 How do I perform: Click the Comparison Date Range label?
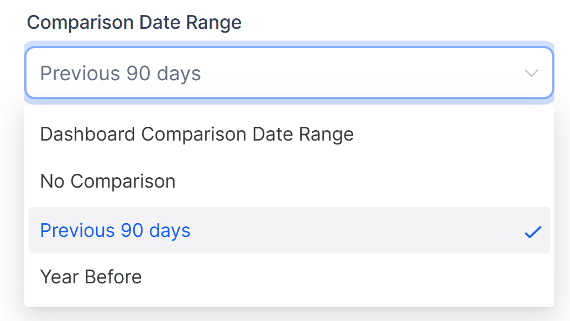click(134, 23)
